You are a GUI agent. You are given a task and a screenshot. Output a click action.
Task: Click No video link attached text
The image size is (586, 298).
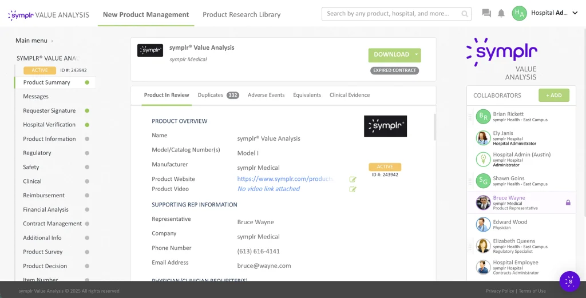pos(268,189)
